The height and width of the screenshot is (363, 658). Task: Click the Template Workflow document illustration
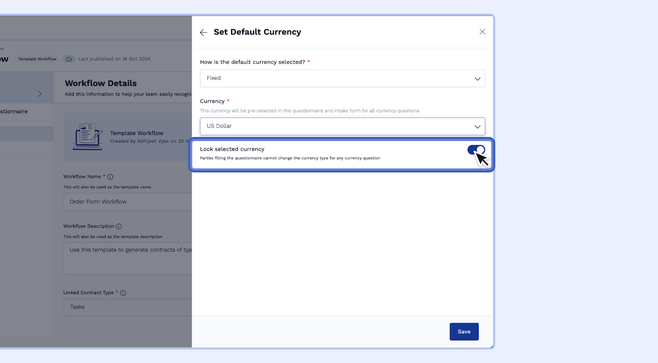[x=87, y=137]
